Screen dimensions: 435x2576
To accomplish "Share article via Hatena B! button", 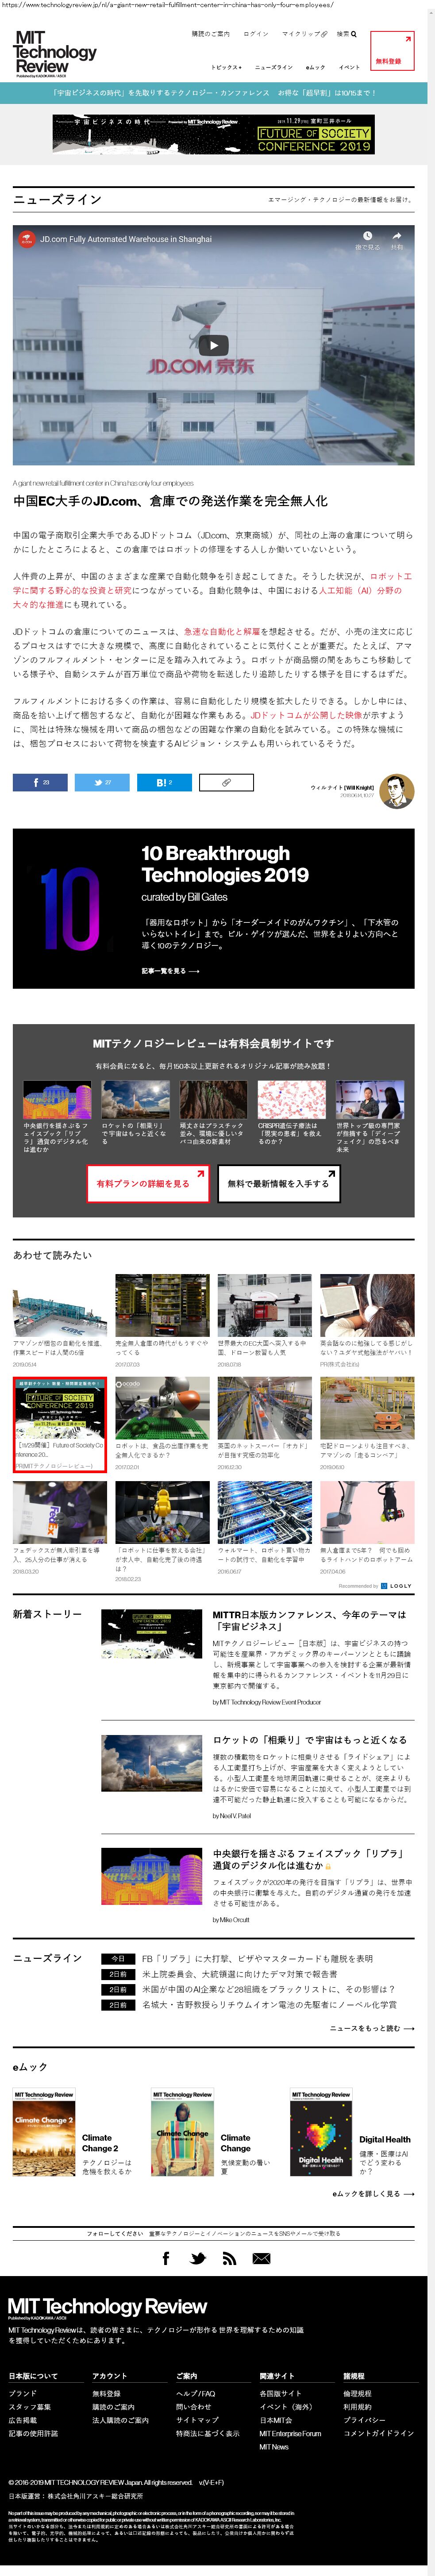I will tap(164, 782).
